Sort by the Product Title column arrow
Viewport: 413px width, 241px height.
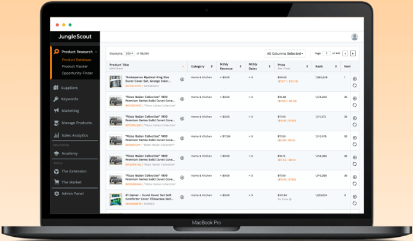point(183,67)
